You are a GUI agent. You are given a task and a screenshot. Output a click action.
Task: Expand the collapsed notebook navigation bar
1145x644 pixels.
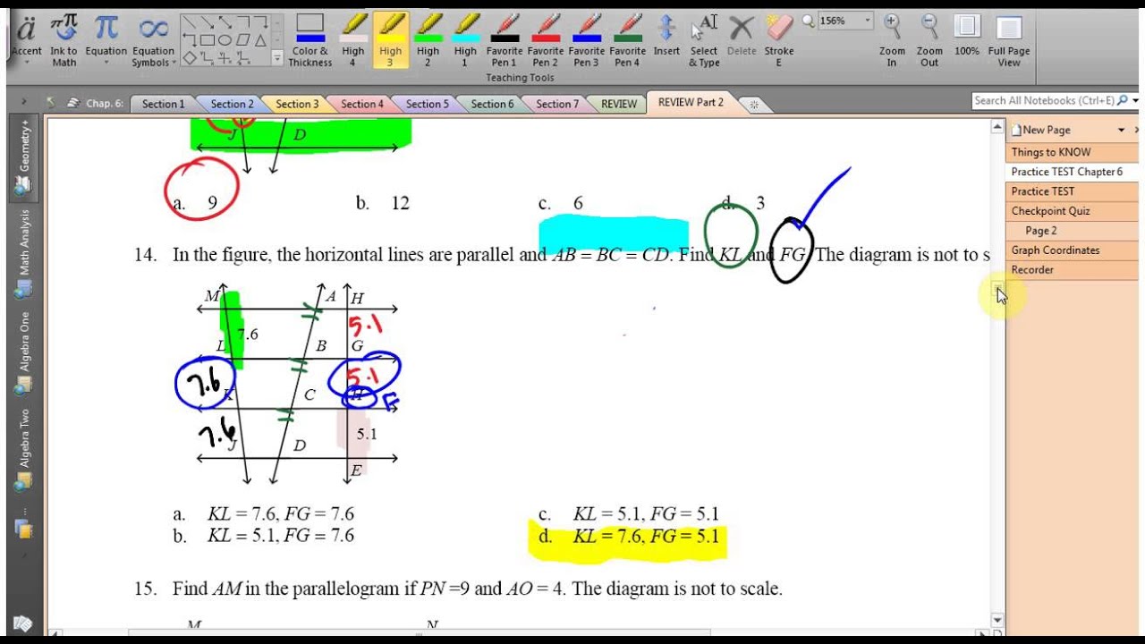point(24,103)
